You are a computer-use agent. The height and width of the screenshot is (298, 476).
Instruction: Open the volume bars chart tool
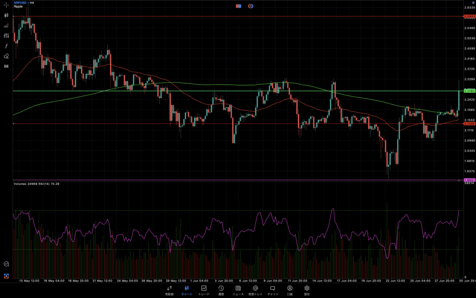6,26
